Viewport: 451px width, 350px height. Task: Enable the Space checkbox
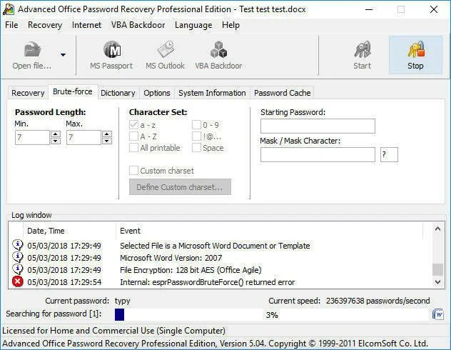click(196, 148)
